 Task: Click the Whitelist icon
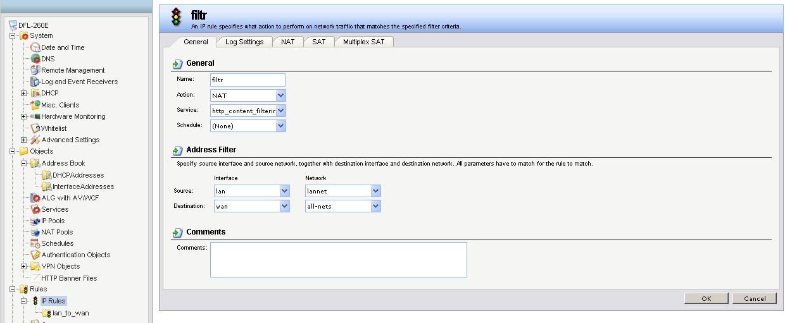(x=35, y=128)
